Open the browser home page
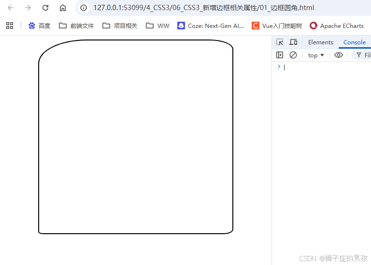The image size is (371, 265). pyautogui.click(x=62, y=8)
